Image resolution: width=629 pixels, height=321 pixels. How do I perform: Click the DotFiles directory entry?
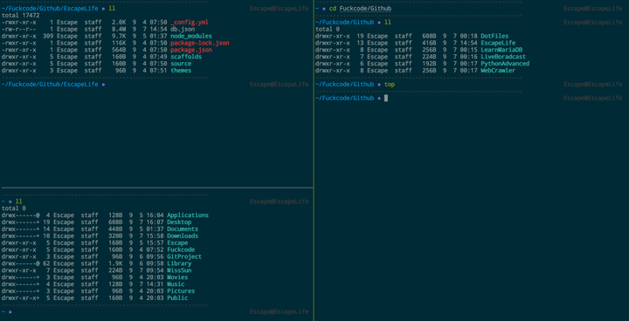494,36
